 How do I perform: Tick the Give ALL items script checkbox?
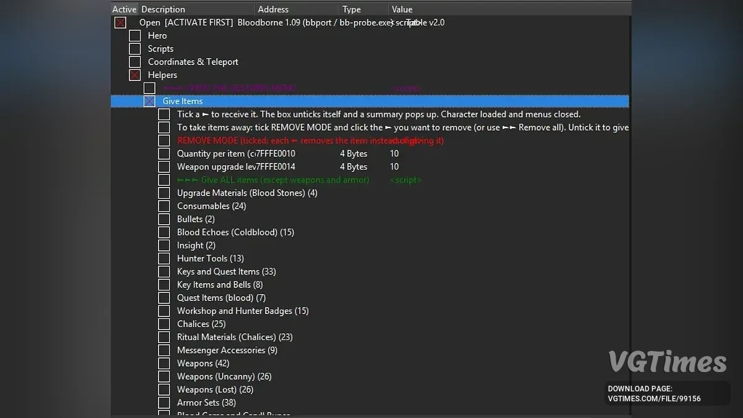tap(163, 180)
